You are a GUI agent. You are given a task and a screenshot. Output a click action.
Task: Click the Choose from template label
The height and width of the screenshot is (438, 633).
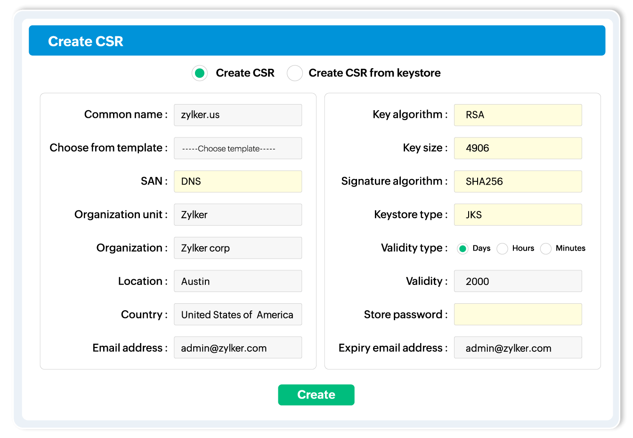pos(108,148)
